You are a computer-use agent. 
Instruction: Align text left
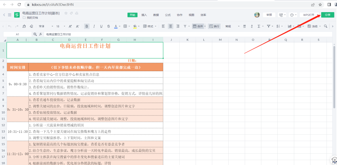click(163, 26)
